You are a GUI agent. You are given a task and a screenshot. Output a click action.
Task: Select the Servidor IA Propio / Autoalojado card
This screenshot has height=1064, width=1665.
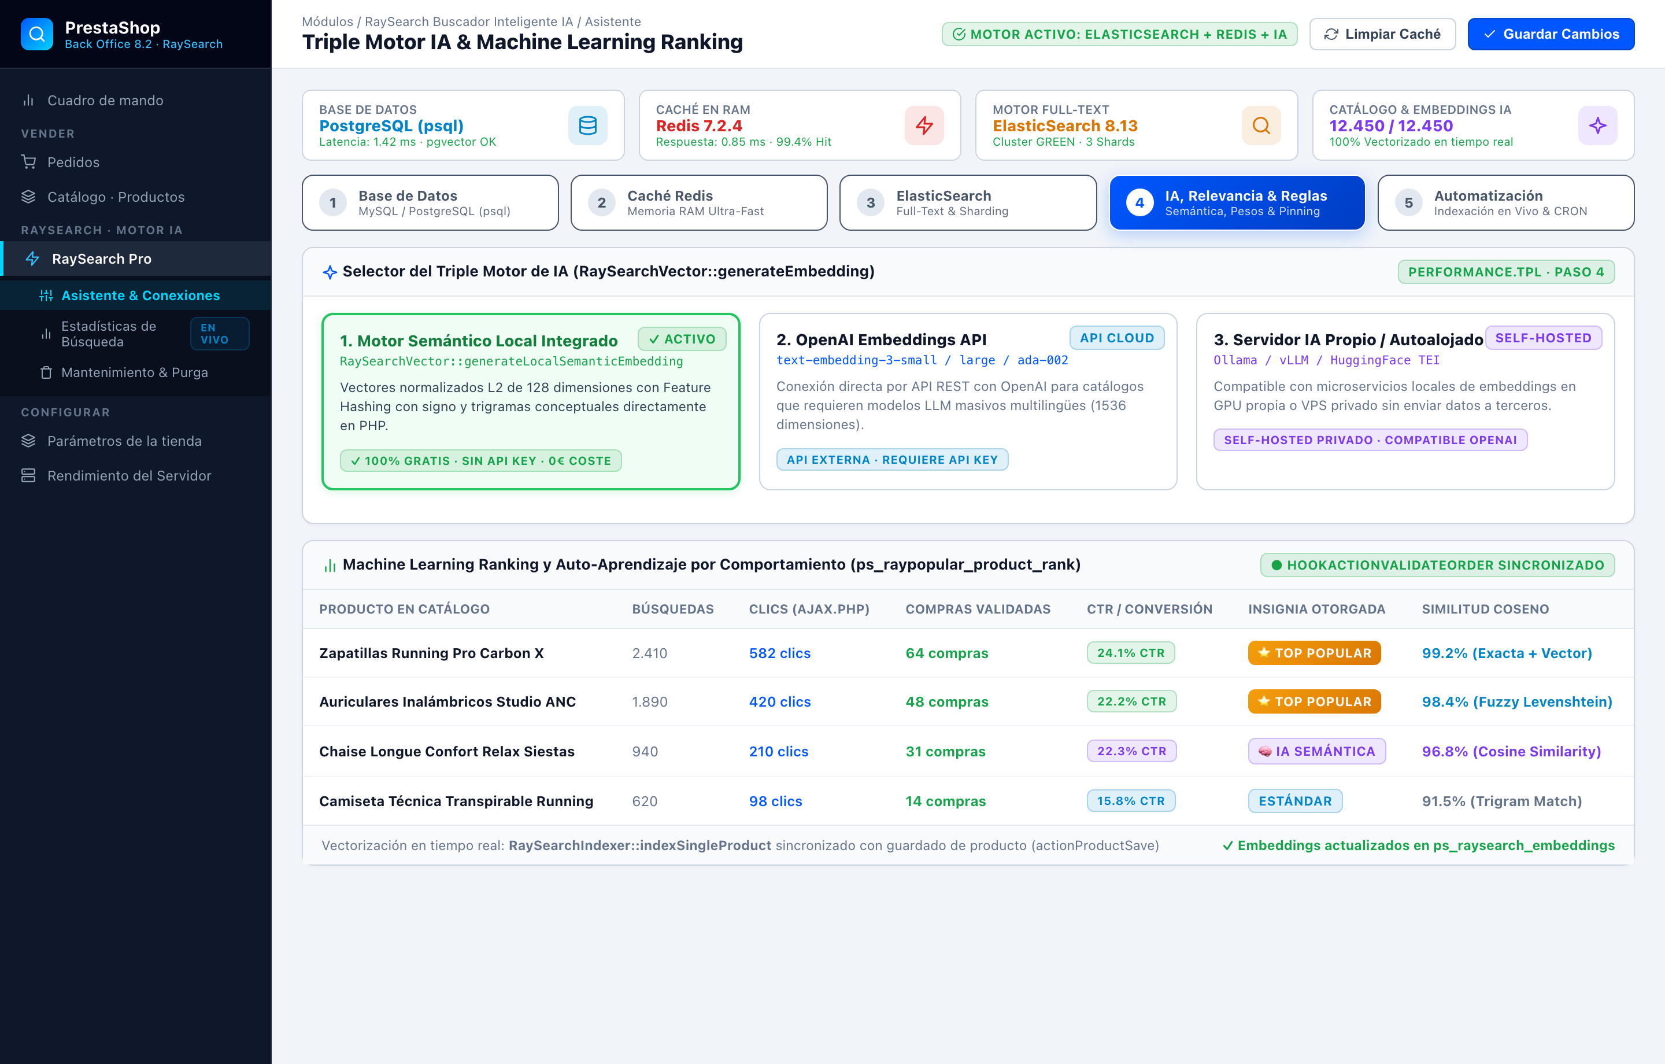(1405, 401)
